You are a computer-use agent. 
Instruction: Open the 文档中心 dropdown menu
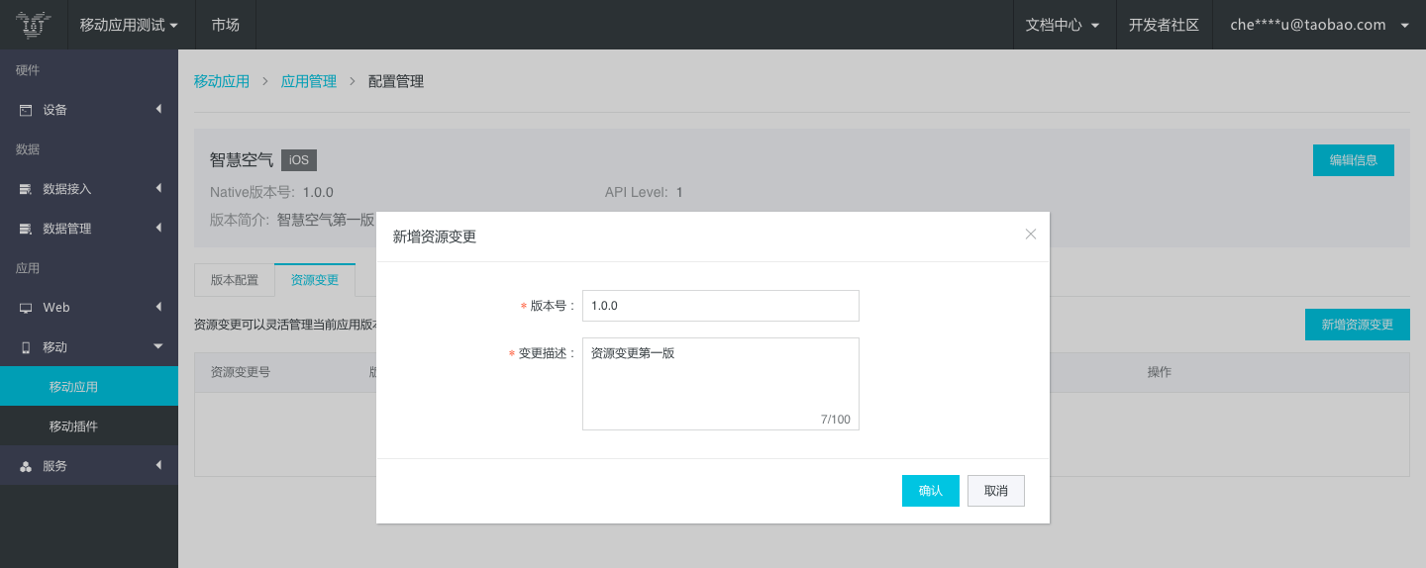pyautogui.click(x=1063, y=25)
